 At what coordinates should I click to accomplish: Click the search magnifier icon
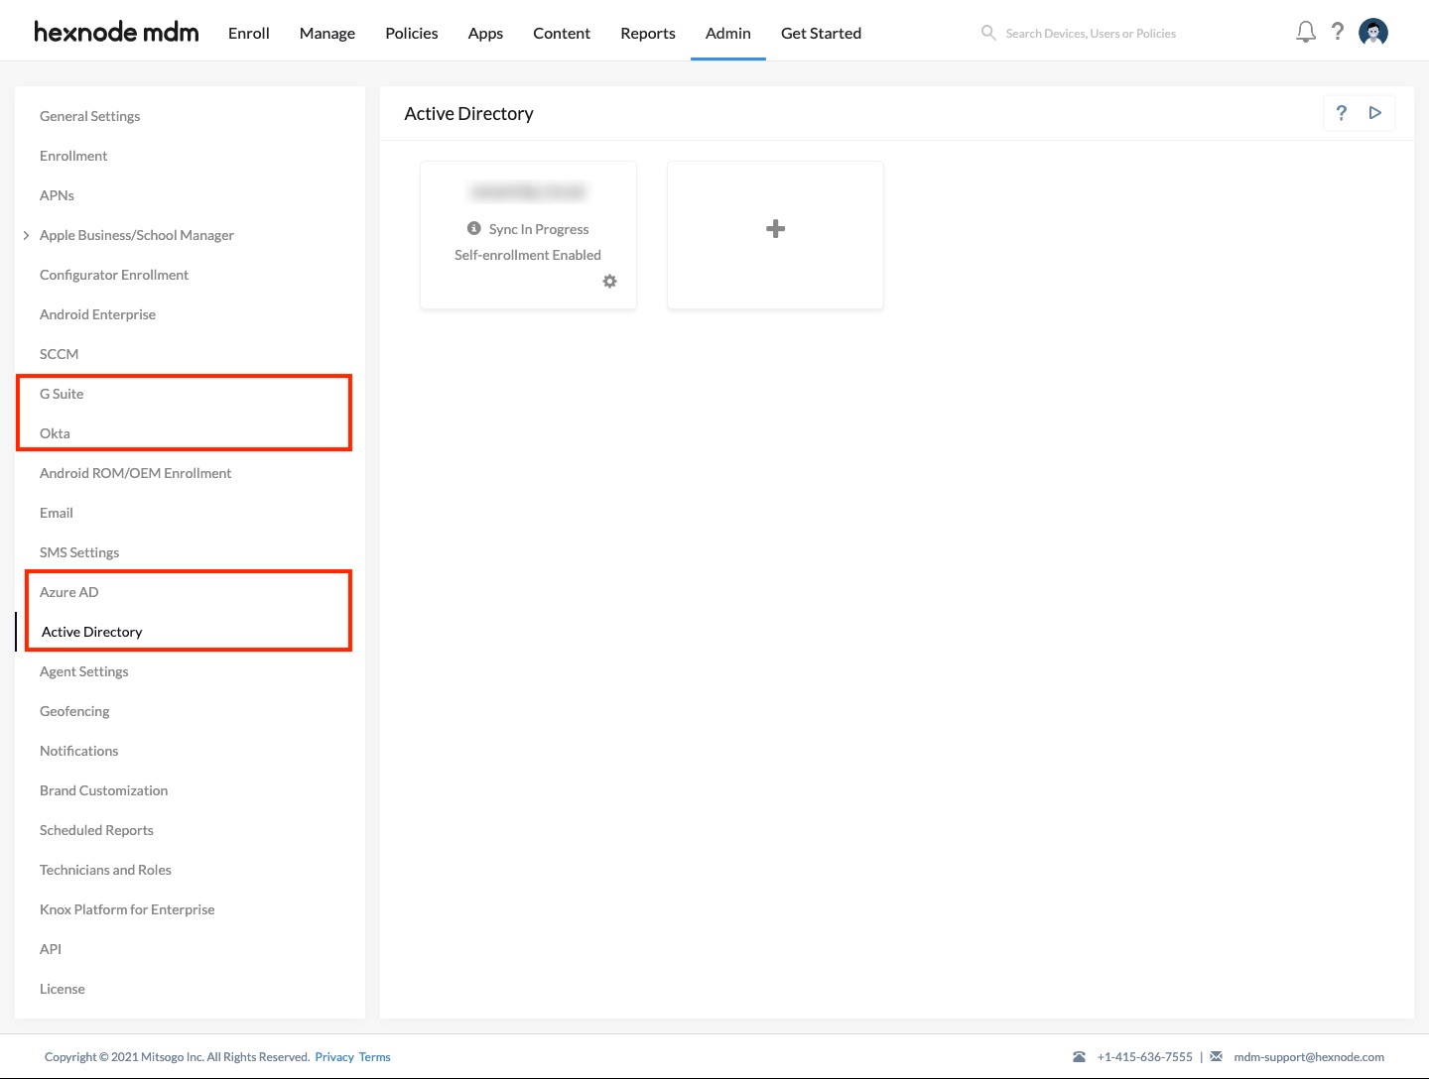point(988,32)
